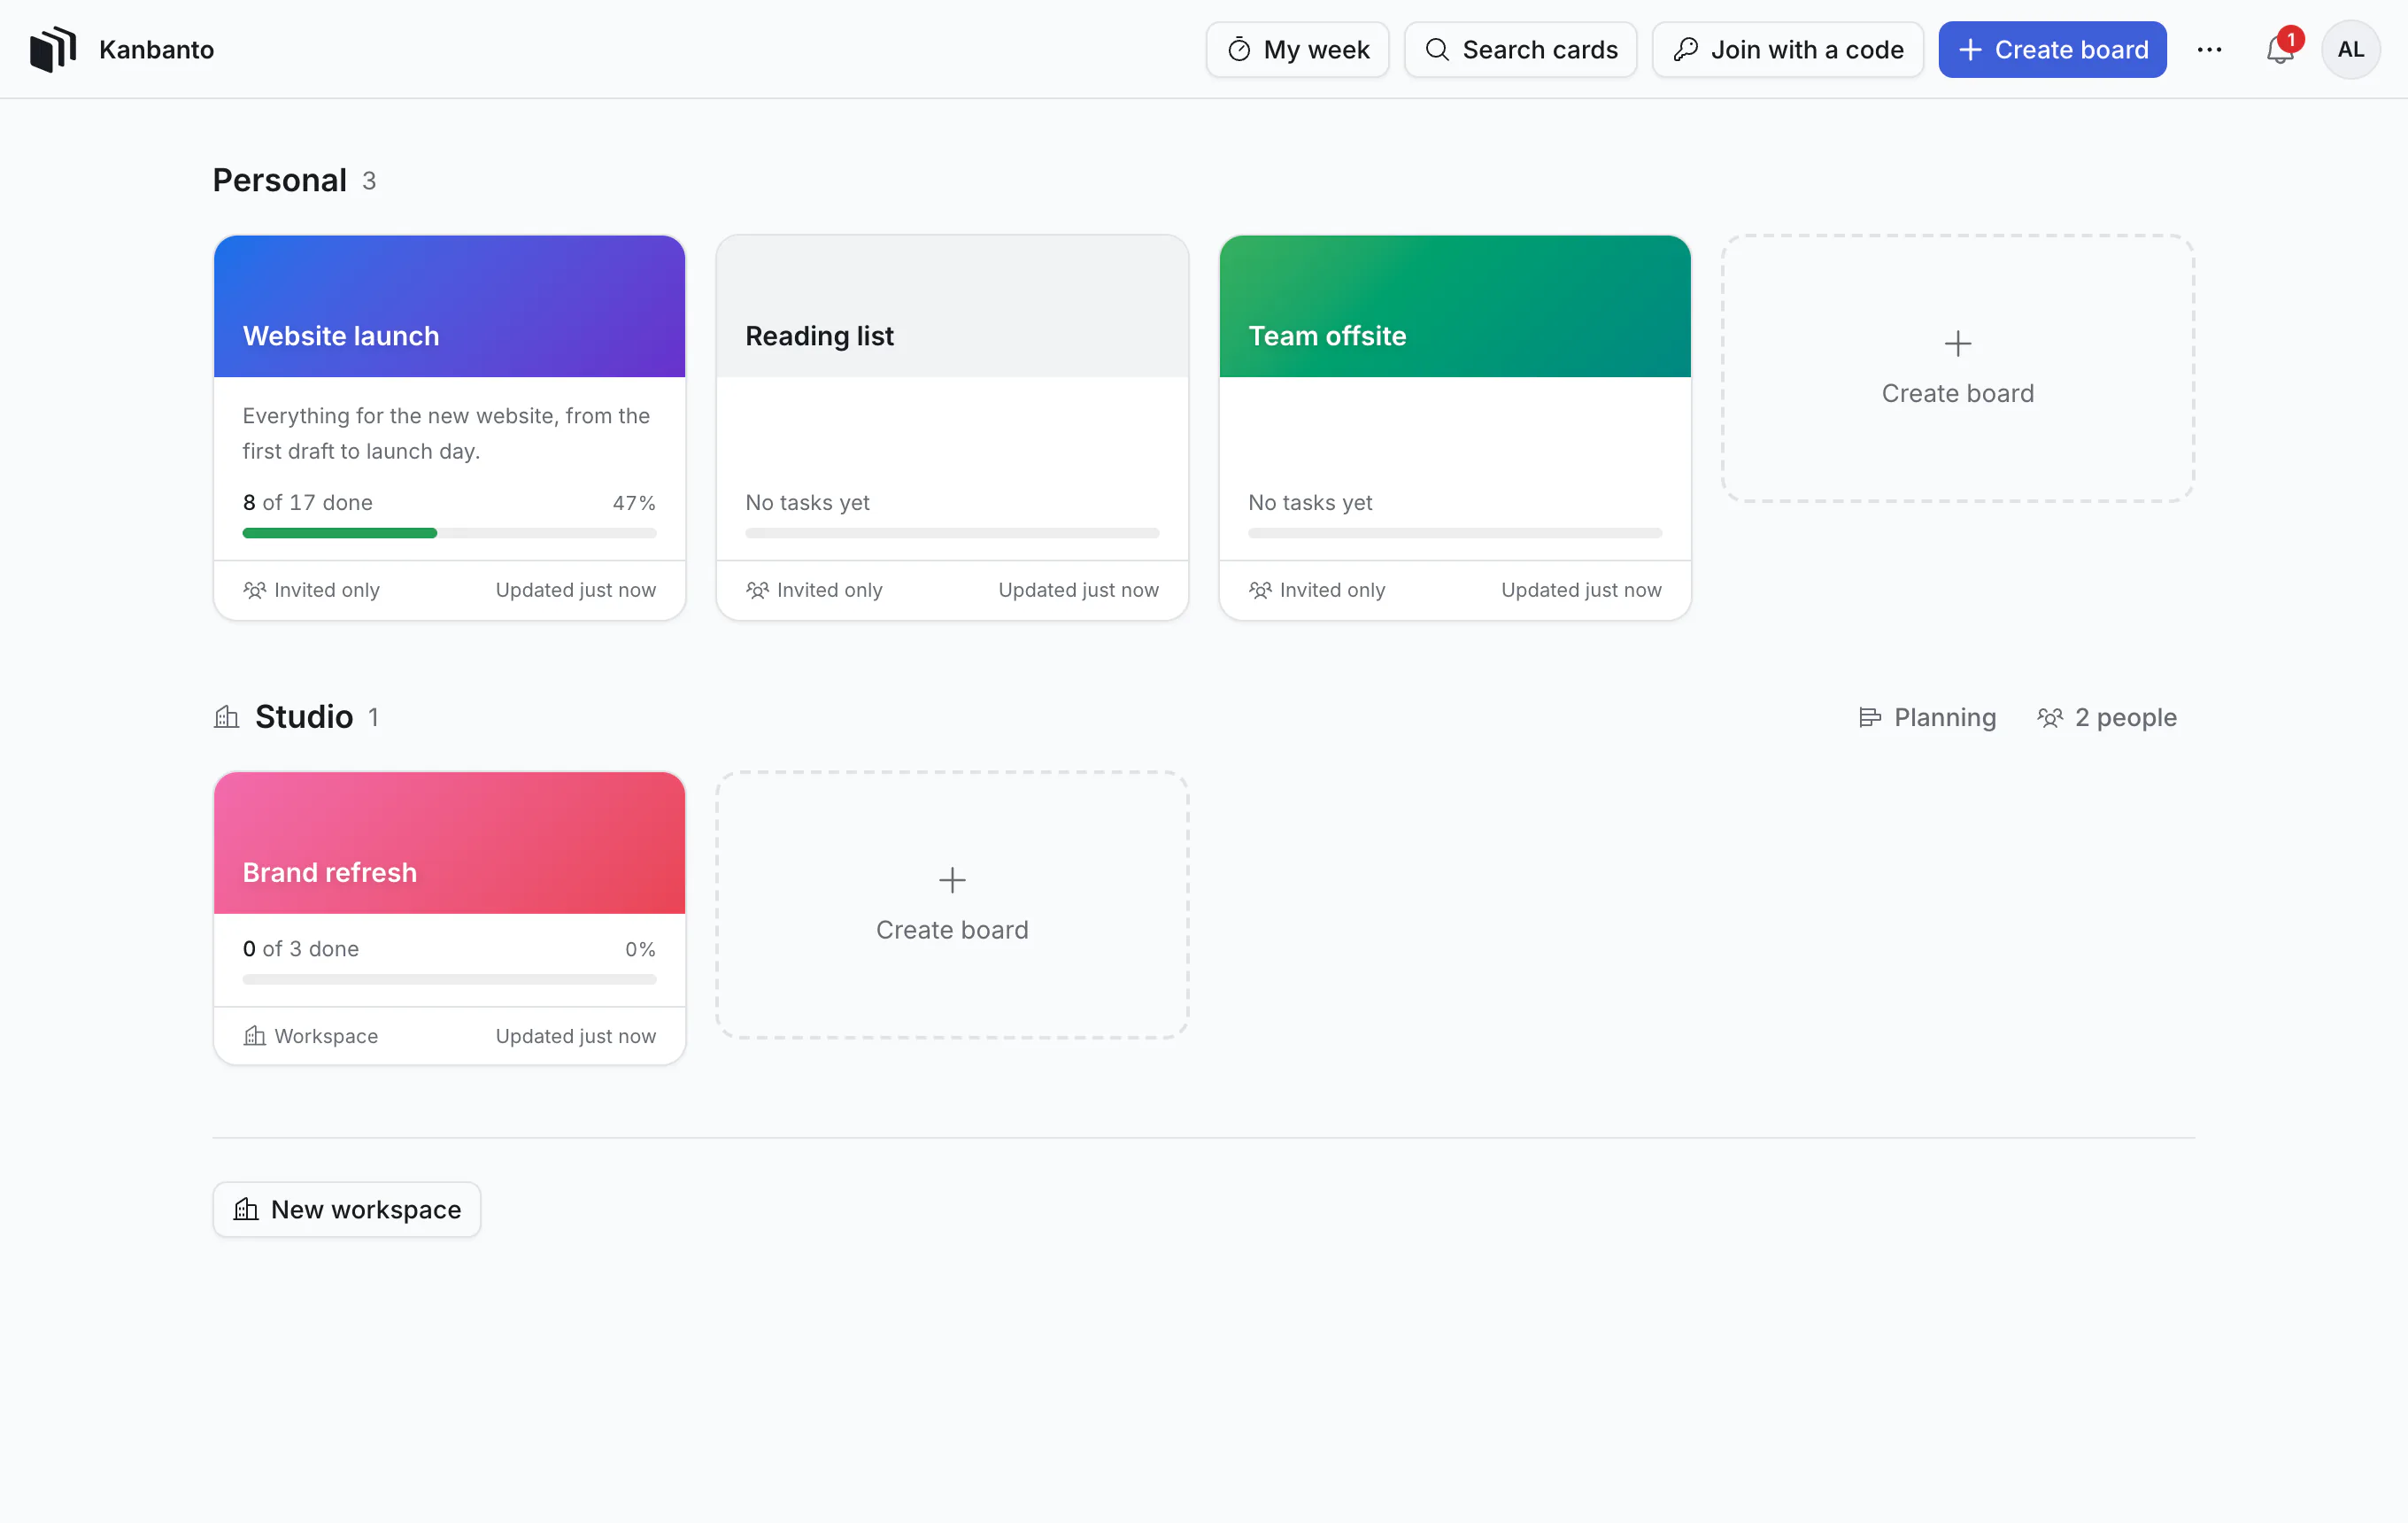Click '8 of 17 done' text

click(307, 502)
